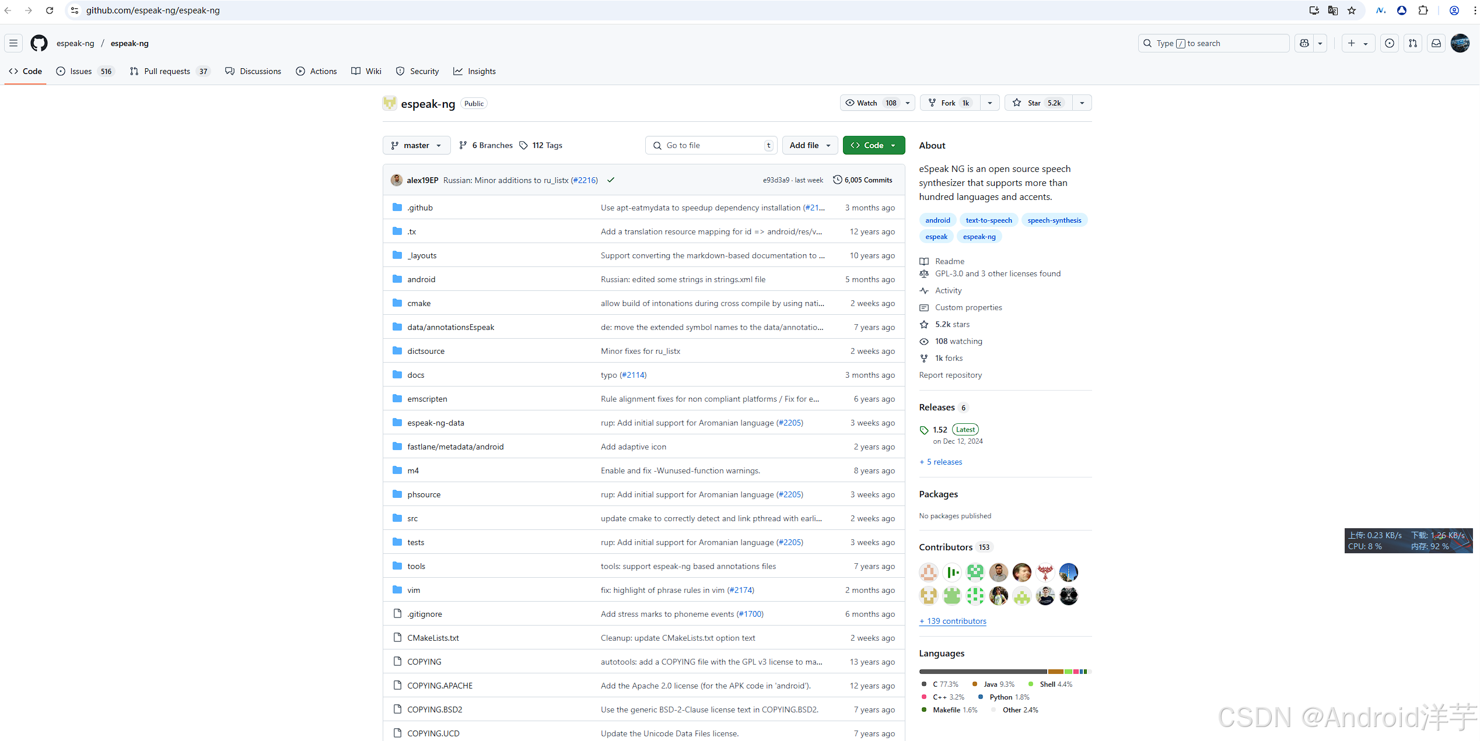Open the COPYING.APACHE file

point(440,686)
